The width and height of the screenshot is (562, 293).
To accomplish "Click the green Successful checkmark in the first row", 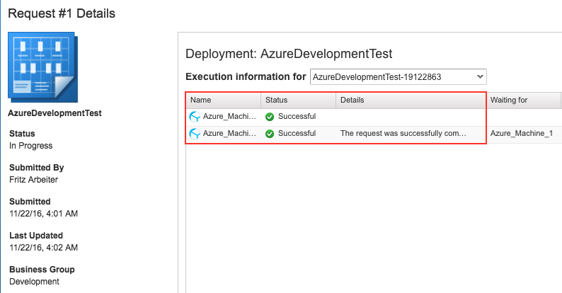I will pyautogui.click(x=270, y=117).
